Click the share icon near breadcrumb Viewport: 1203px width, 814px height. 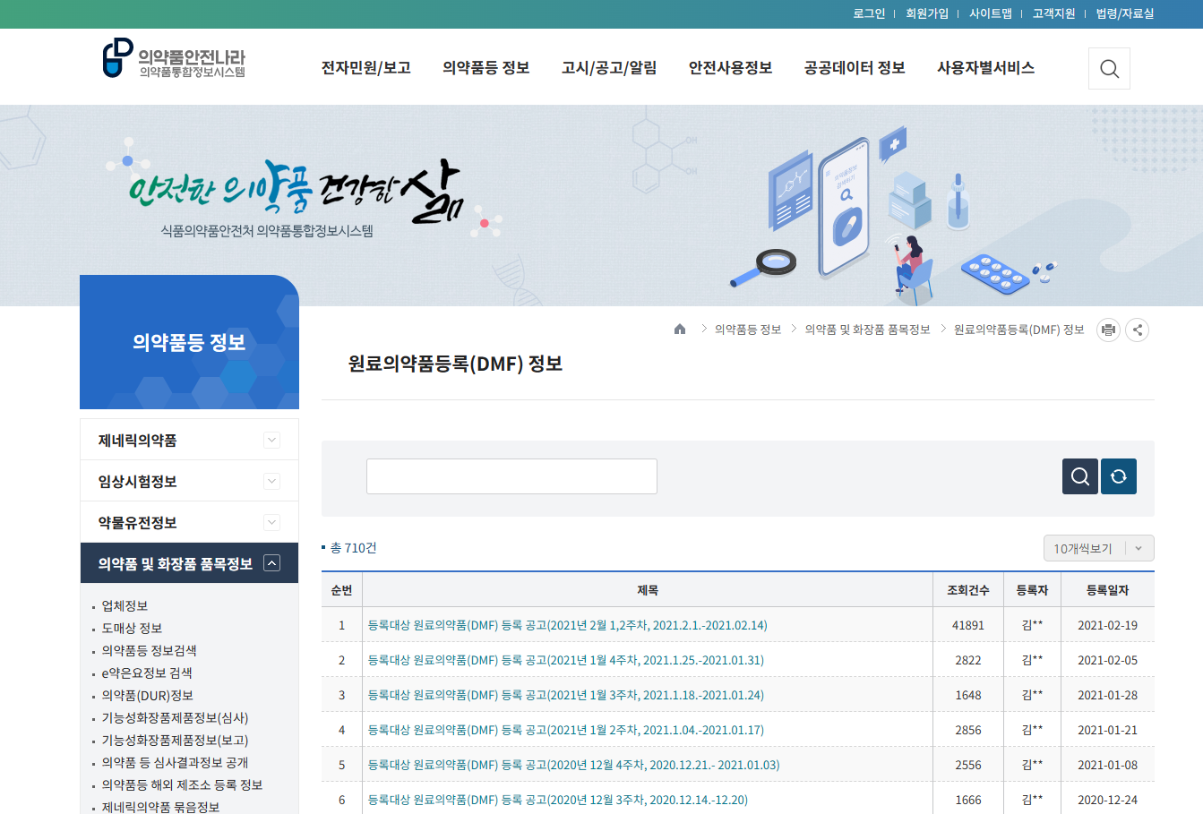1137,330
